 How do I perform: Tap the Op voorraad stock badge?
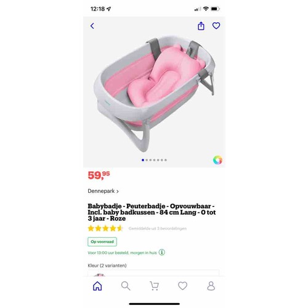[x=102, y=241]
